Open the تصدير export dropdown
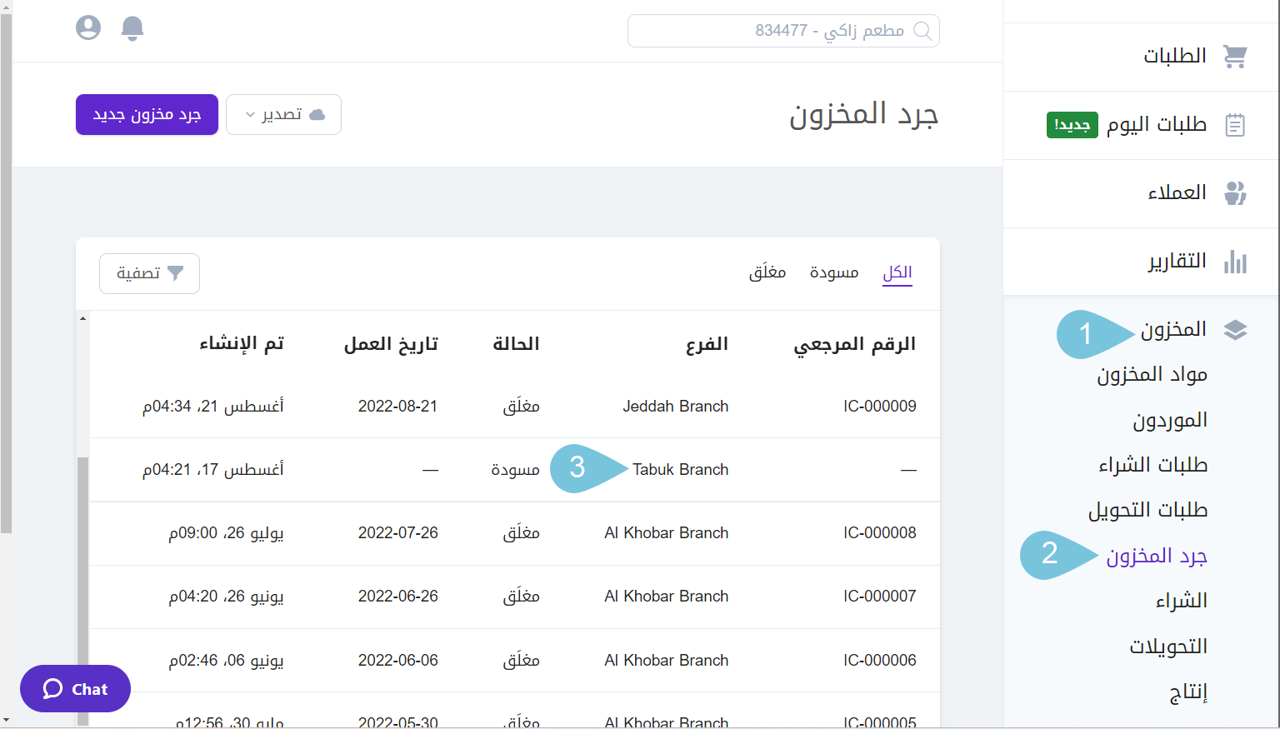Screen dimensions: 1280x729 click(x=283, y=114)
